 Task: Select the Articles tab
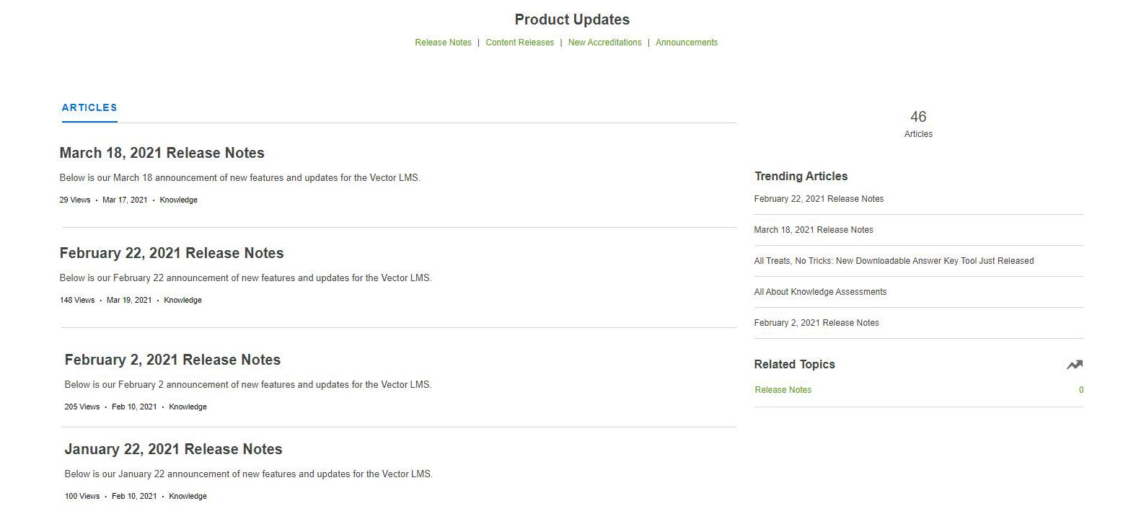coord(89,108)
